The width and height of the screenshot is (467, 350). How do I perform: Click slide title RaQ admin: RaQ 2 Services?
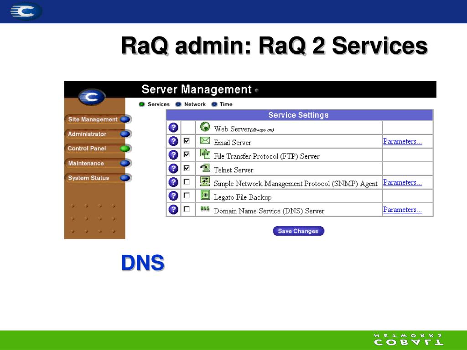pyautogui.click(x=274, y=46)
